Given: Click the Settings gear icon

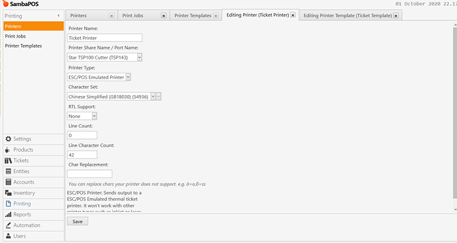Looking at the screenshot, I should [9, 139].
